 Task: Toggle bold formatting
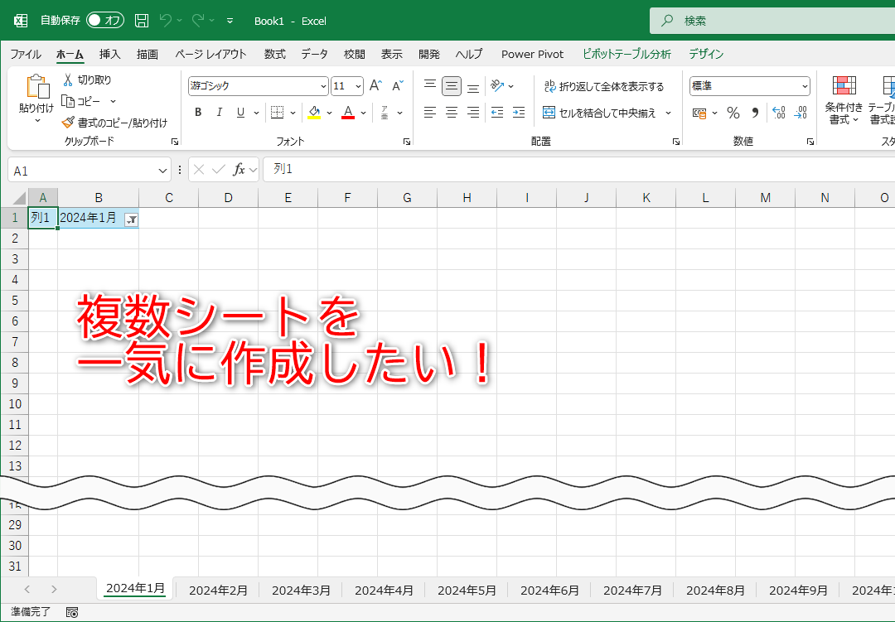point(198,112)
